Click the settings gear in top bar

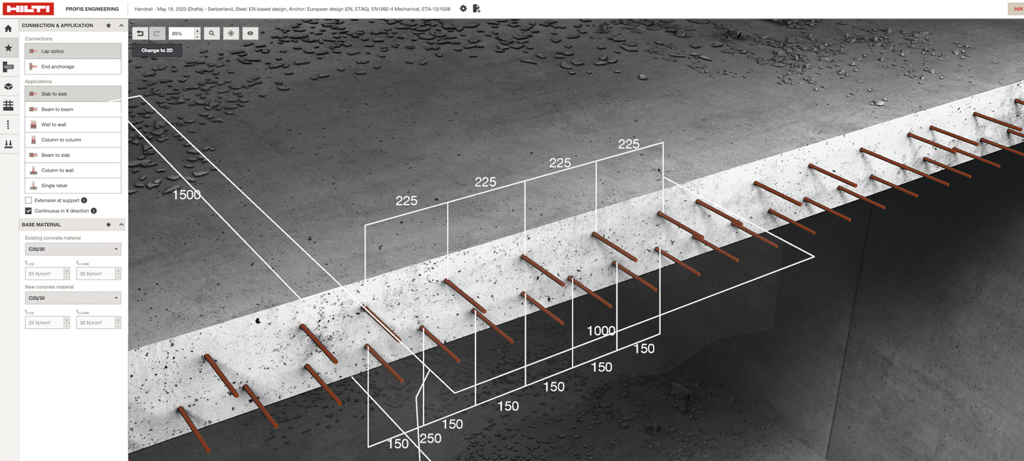[463, 9]
